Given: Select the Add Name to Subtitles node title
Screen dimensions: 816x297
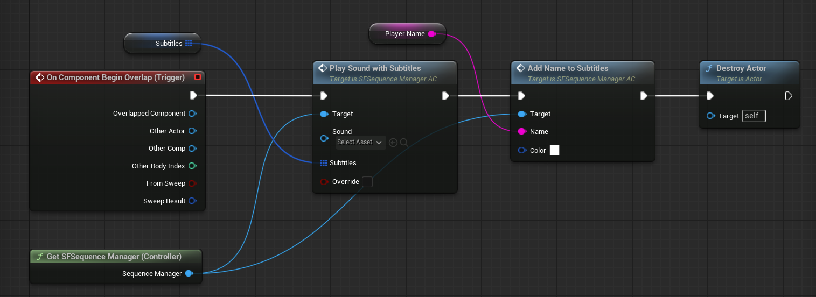Looking at the screenshot, I should 568,68.
